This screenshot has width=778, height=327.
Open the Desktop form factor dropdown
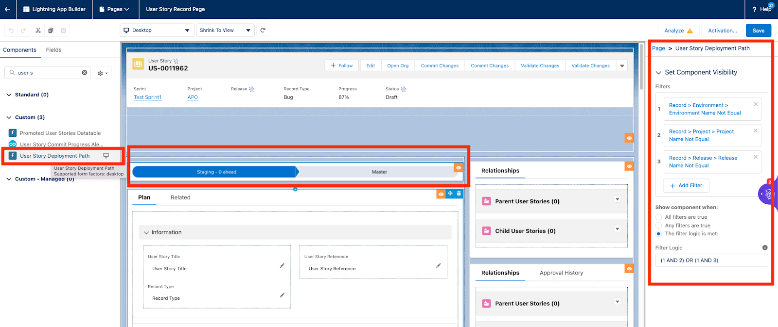pyautogui.click(x=157, y=31)
